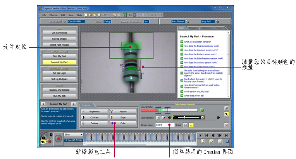Open the Help menu
The height and width of the screenshot is (159, 296).
[79, 15]
